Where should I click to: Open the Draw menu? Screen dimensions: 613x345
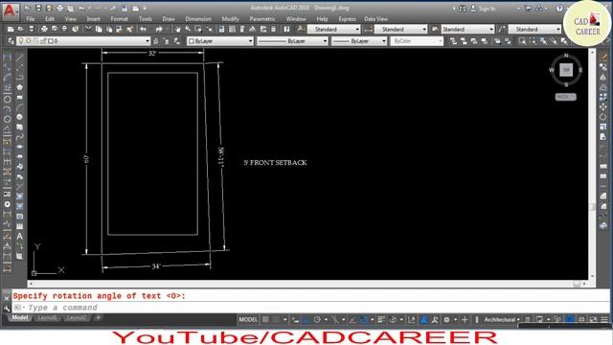pos(169,19)
